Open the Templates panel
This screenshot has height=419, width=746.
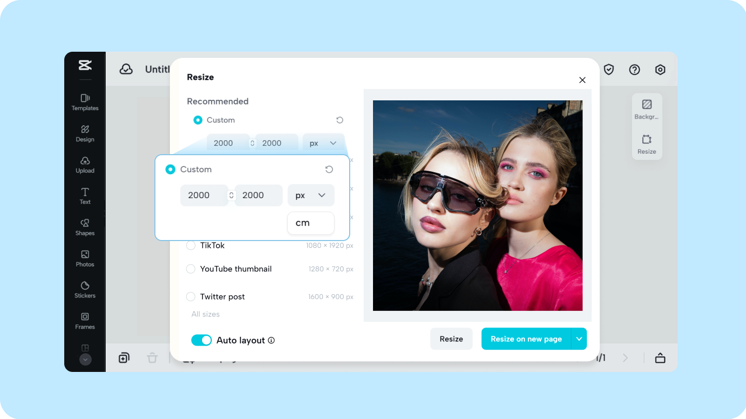pyautogui.click(x=85, y=102)
